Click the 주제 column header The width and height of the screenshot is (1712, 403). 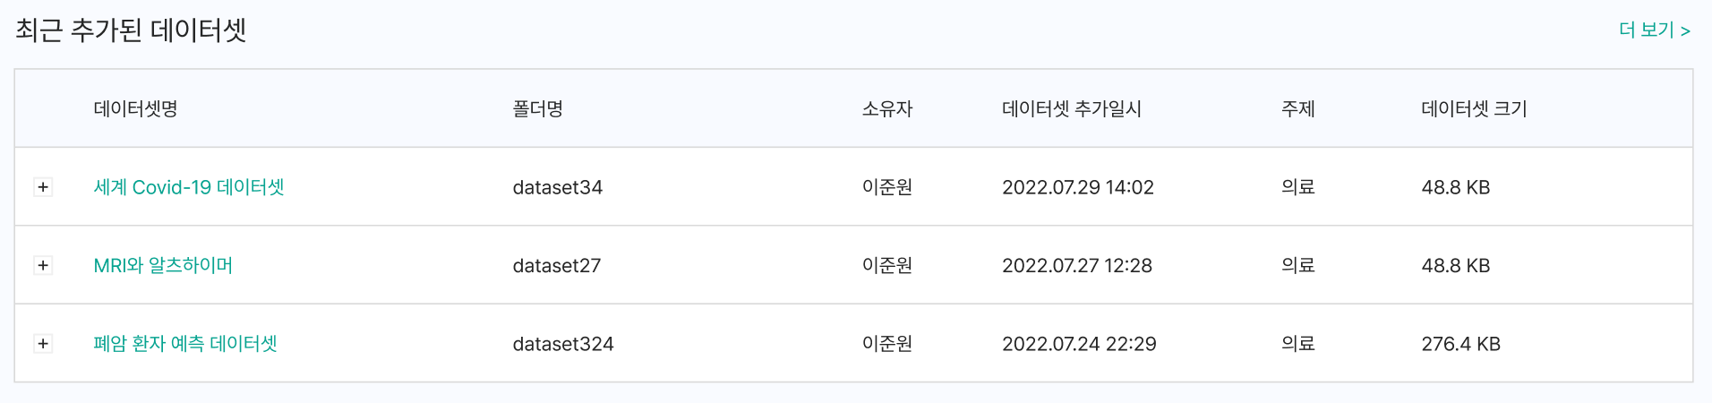point(1297,108)
